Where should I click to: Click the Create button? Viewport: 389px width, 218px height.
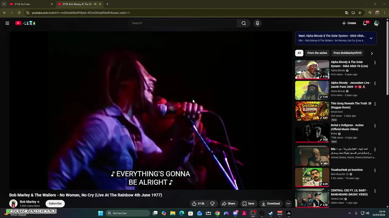pyautogui.click(x=349, y=23)
